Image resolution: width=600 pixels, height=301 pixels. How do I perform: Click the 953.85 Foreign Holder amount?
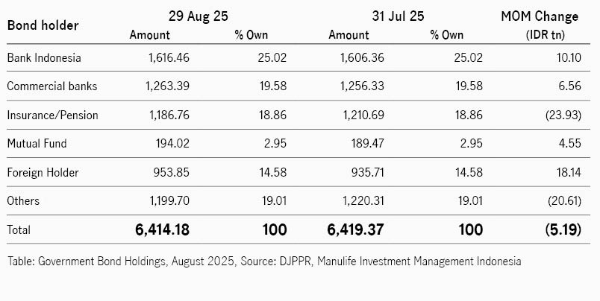coord(172,172)
